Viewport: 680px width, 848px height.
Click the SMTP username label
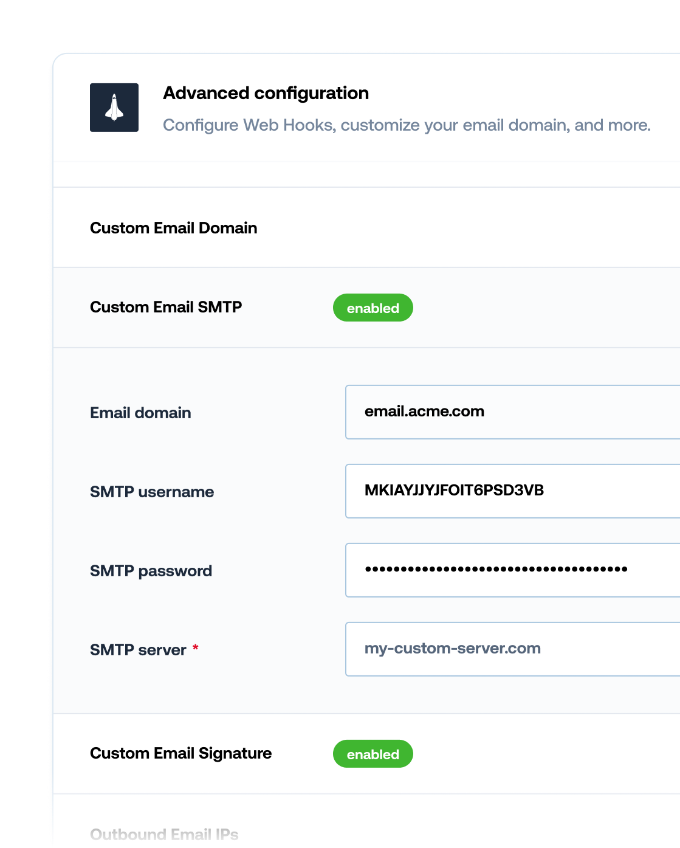click(x=152, y=492)
